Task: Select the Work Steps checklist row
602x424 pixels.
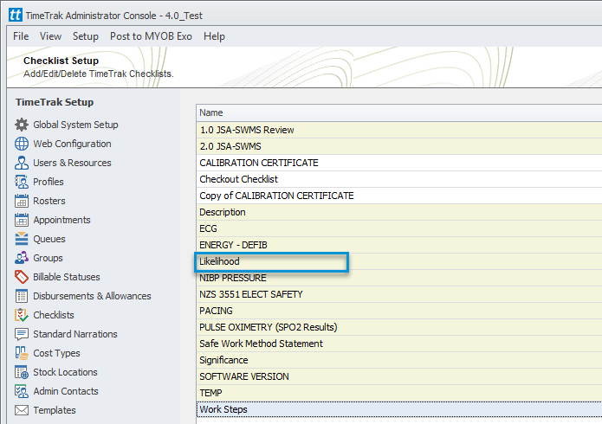Action: (399, 409)
